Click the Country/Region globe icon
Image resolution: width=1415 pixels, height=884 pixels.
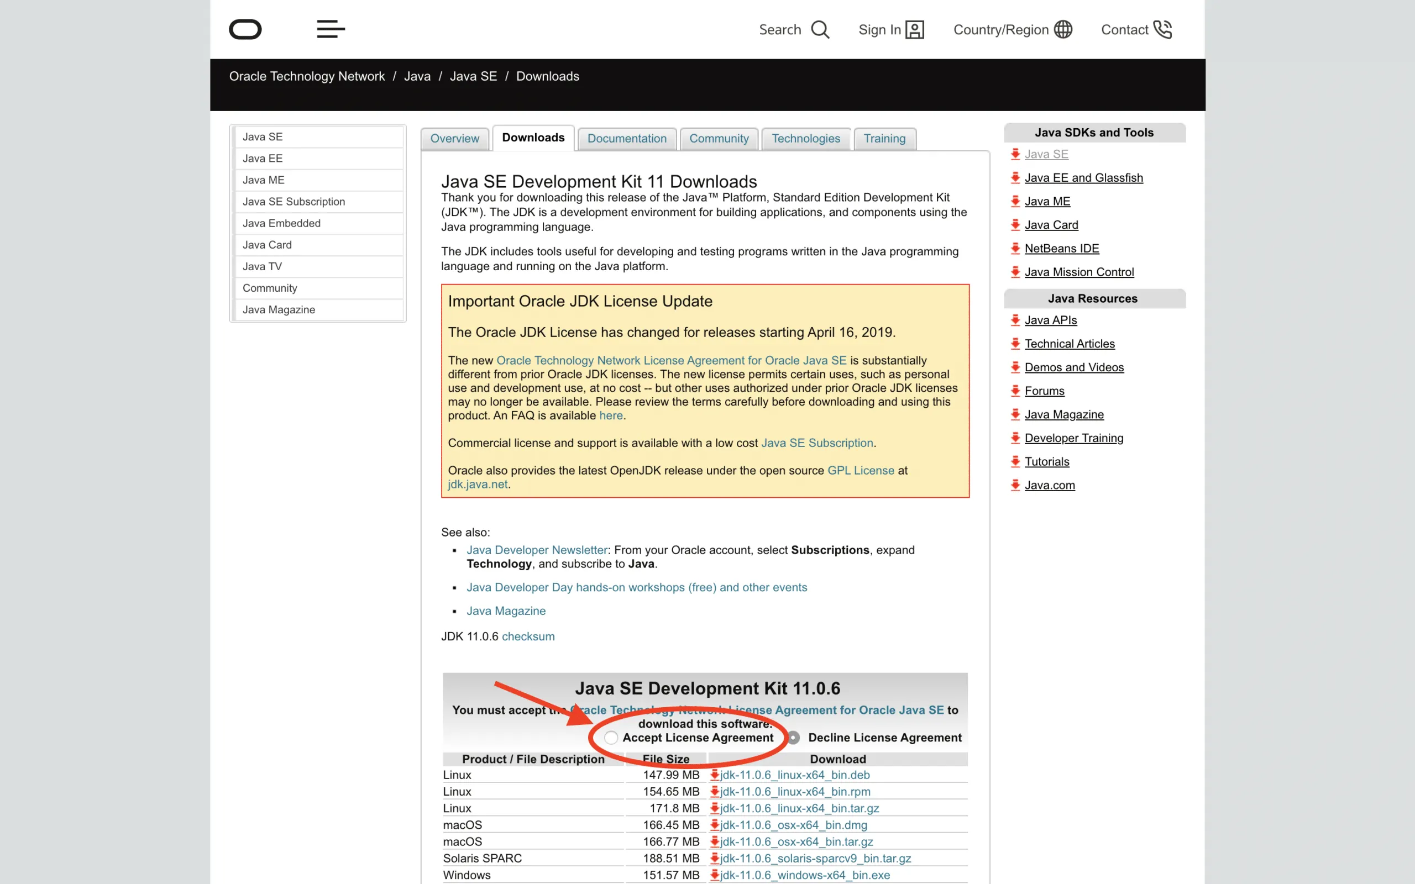tap(1063, 29)
